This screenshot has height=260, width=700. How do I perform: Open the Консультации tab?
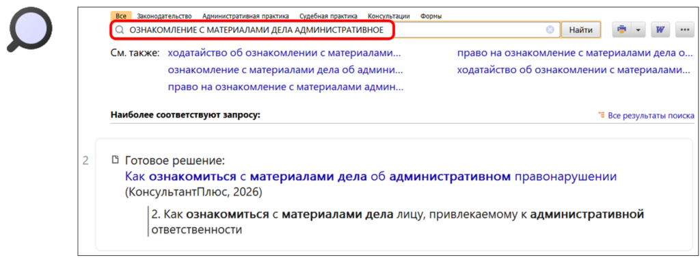pyautogui.click(x=389, y=16)
